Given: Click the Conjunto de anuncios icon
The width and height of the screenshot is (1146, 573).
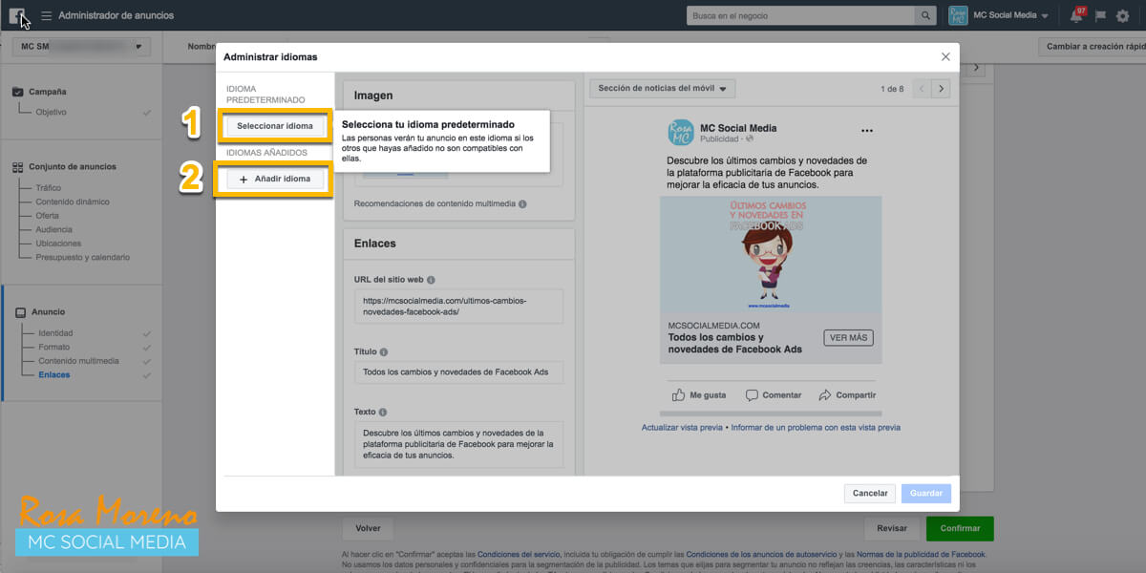Looking at the screenshot, I should (18, 167).
